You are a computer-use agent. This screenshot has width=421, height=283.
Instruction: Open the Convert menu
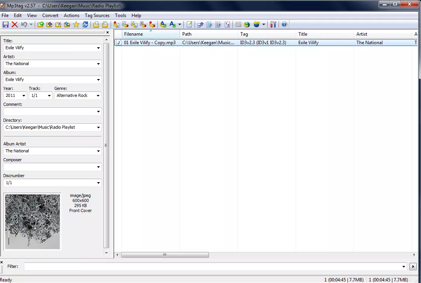50,16
